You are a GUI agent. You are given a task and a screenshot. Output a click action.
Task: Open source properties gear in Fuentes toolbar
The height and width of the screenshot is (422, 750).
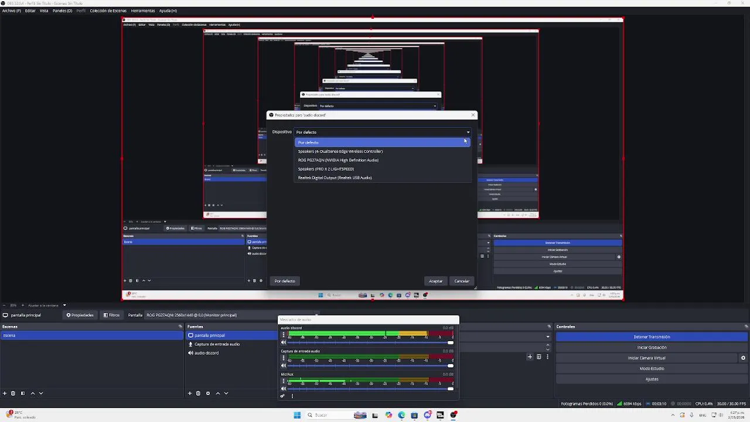pos(208,393)
